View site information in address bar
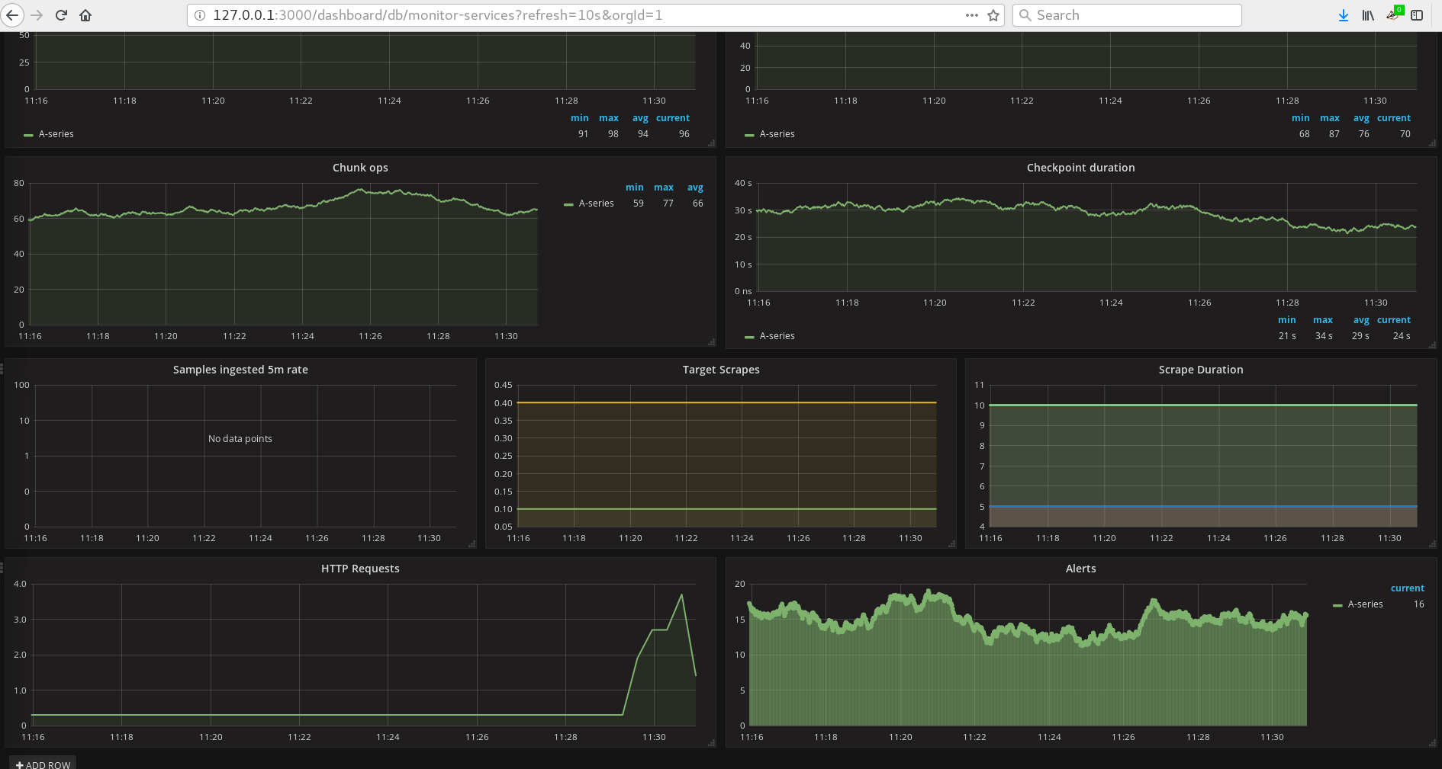1442x769 pixels. 200,15
